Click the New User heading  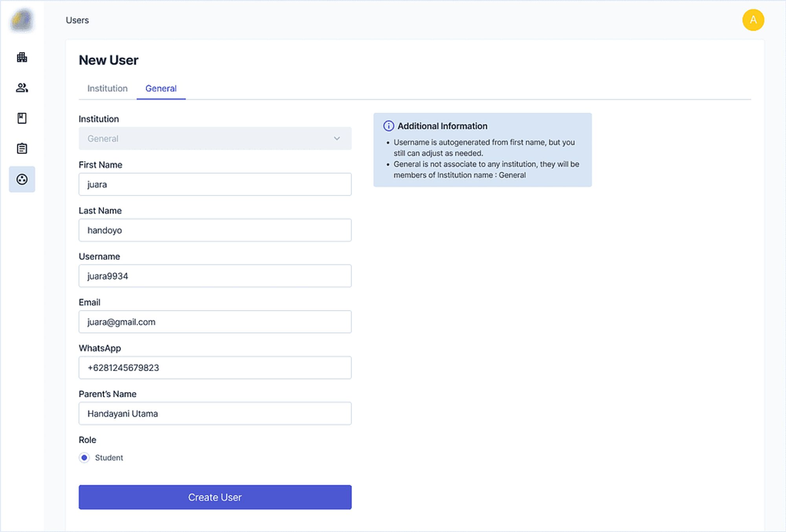[x=109, y=60]
